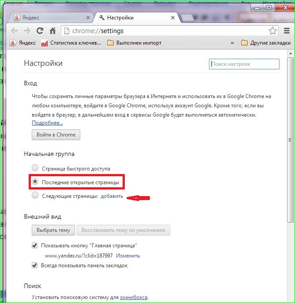Open Статистика ключев... bookmark
The width and height of the screenshot is (295, 303).
coord(71,43)
